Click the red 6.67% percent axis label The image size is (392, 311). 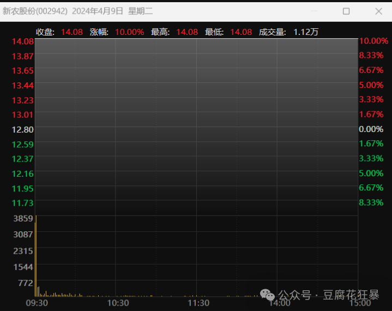pyautogui.click(x=371, y=70)
